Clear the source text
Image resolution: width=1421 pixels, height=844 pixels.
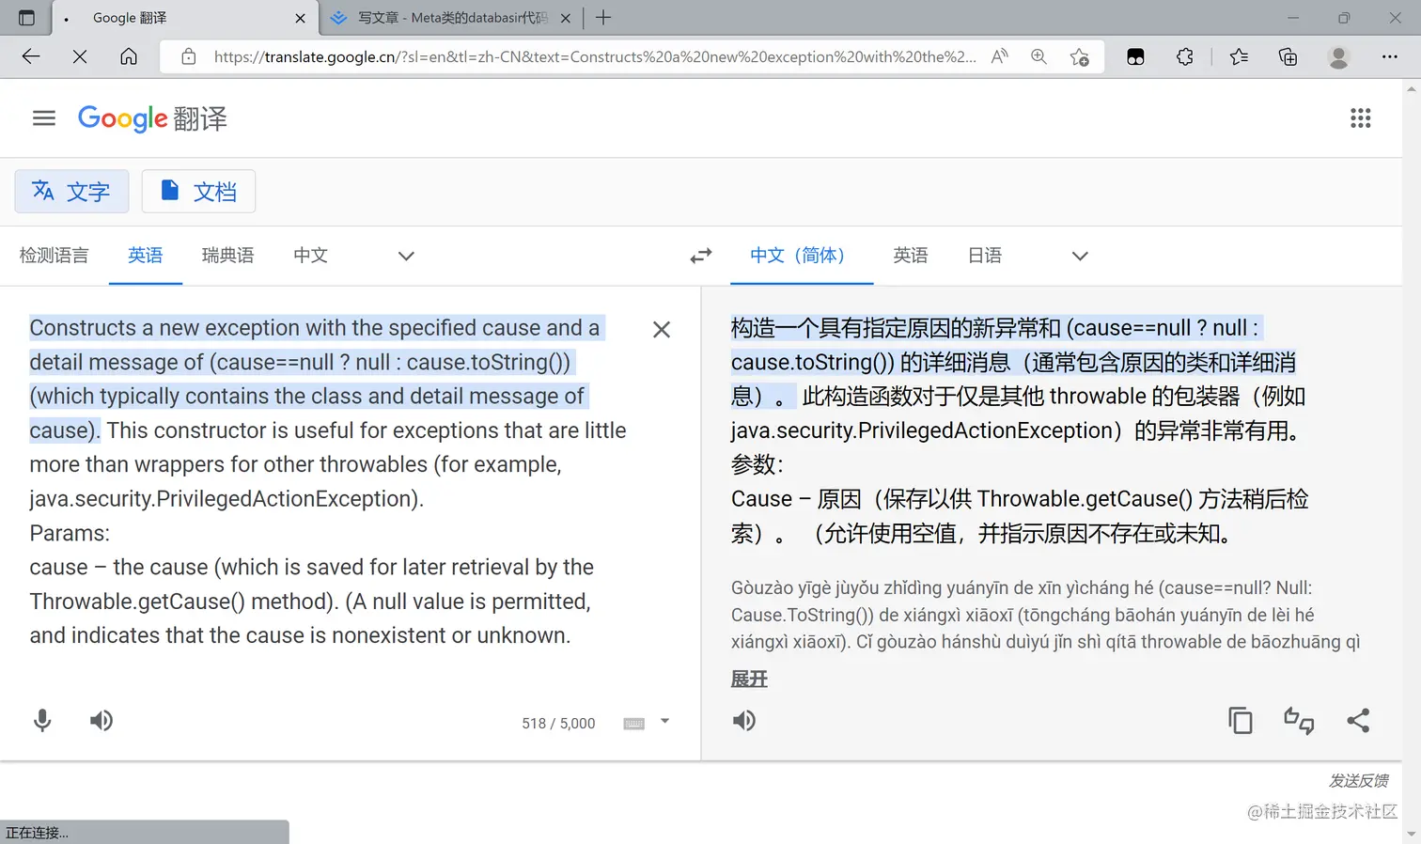pos(662,329)
